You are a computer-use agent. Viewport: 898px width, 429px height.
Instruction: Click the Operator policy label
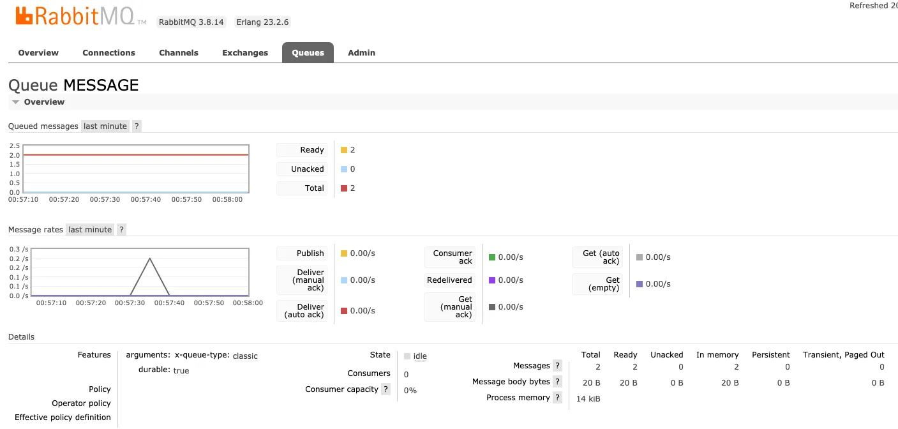[x=81, y=403]
